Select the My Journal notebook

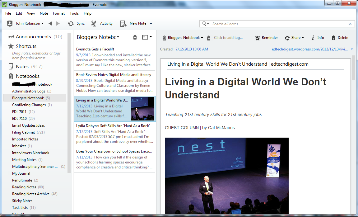(21, 173)
